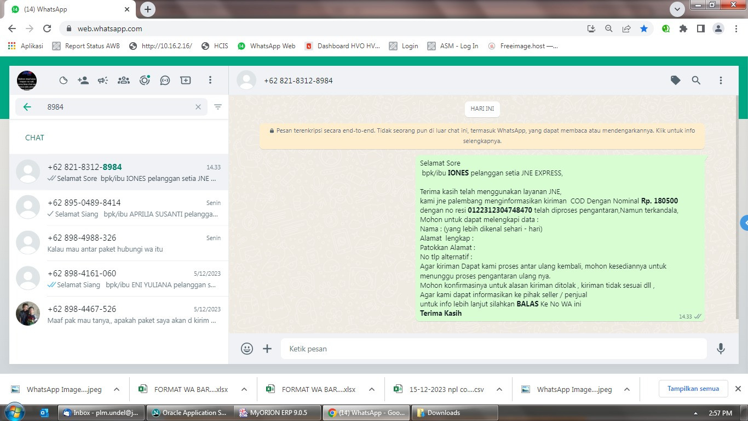Open the sidebar three-dot menu

click(210, 81)
